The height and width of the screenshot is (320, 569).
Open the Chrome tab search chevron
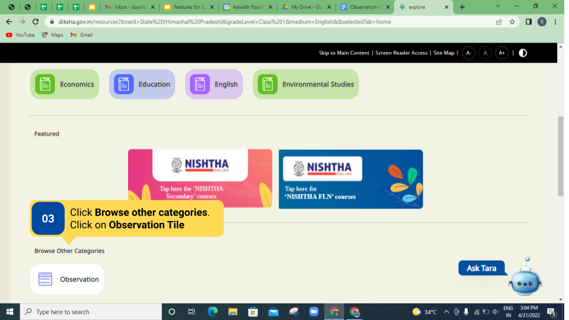(497, 7)
